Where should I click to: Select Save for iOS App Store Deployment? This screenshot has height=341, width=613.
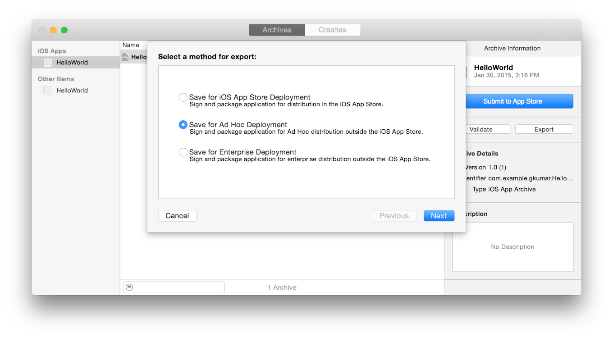(183, 97)
